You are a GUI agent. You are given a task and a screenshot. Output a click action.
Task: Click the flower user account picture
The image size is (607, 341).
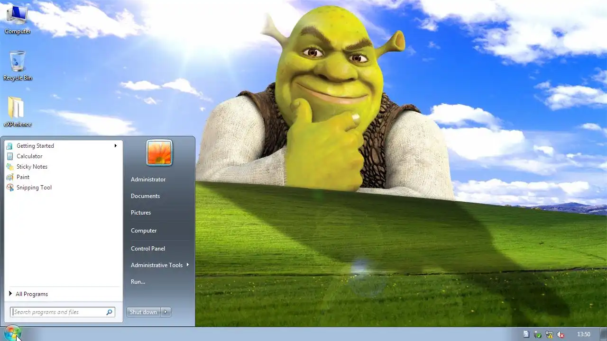(159, 153)
